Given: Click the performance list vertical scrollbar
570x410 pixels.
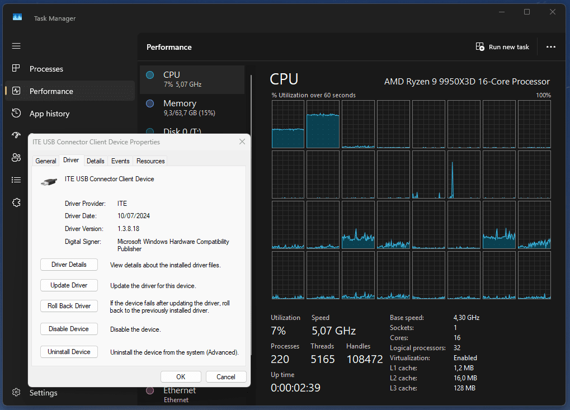Looking at the screenshot, I should pyautogui.click(x=251, y=105).
